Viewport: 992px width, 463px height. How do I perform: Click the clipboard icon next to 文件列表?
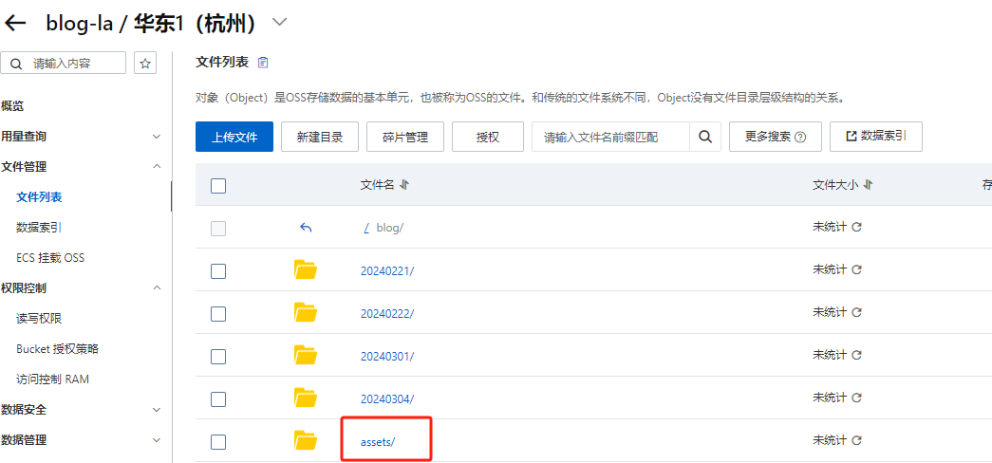[x=263, y=62]
